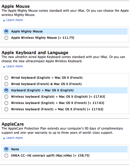Click the [+ £11.75] price text
The width and height of the screenshot is (130, 165).
pos(66,38)
